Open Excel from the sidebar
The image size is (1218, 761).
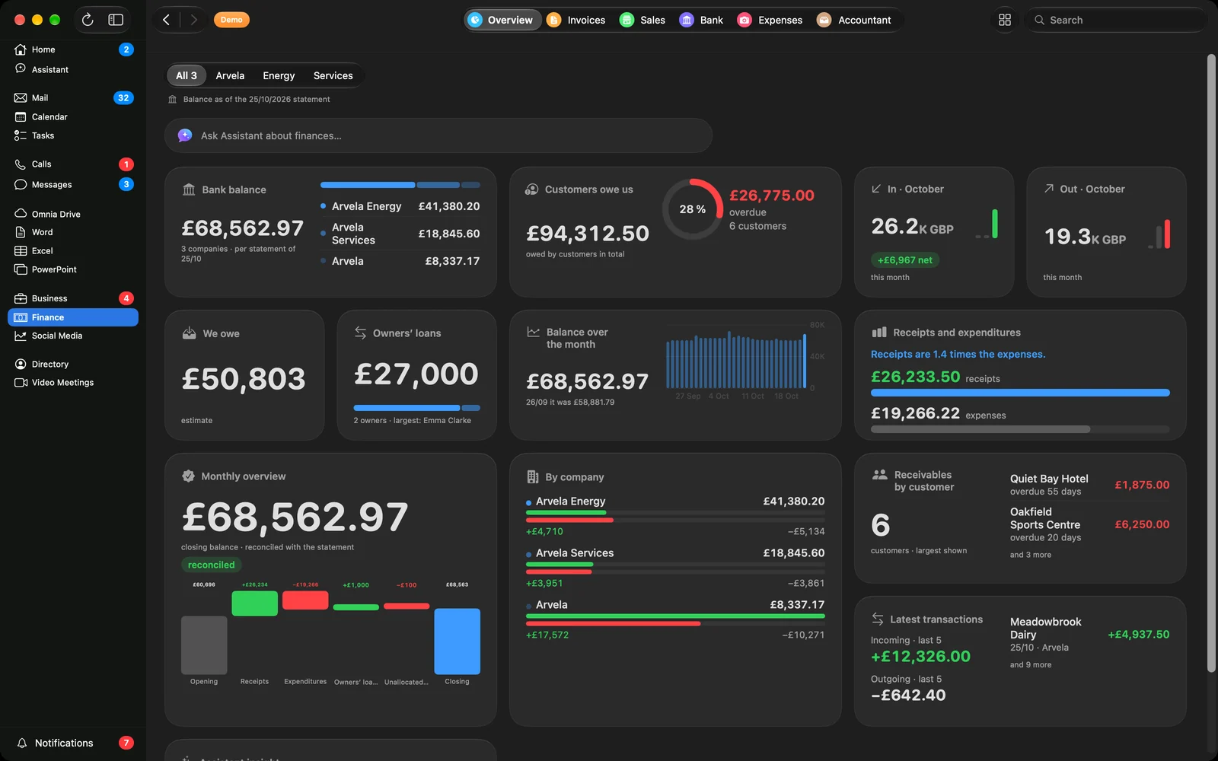coord(73,250)
